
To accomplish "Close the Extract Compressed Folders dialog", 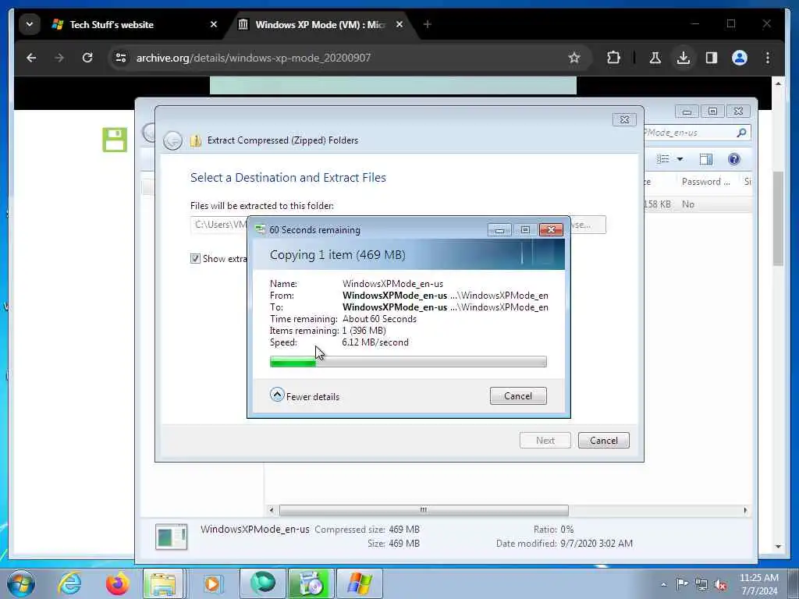I will [624, 119].
